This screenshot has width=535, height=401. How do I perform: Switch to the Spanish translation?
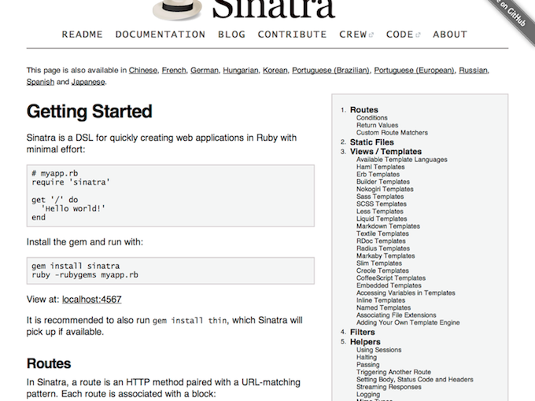tap(40, 82)
